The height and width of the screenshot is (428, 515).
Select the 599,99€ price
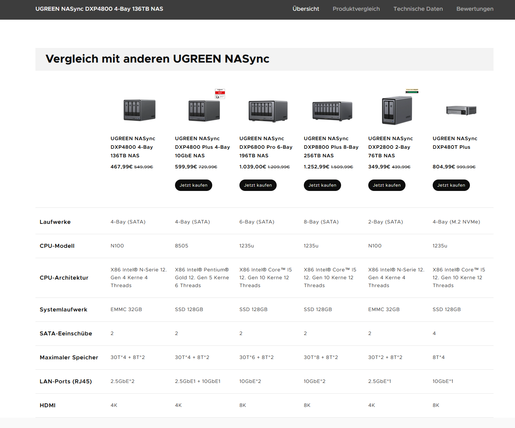pyautogui.click(x=186, y=167)
